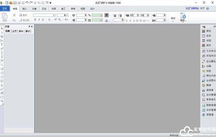
Task: Select the Crop tool in toolbox
Action: point(2,37)
